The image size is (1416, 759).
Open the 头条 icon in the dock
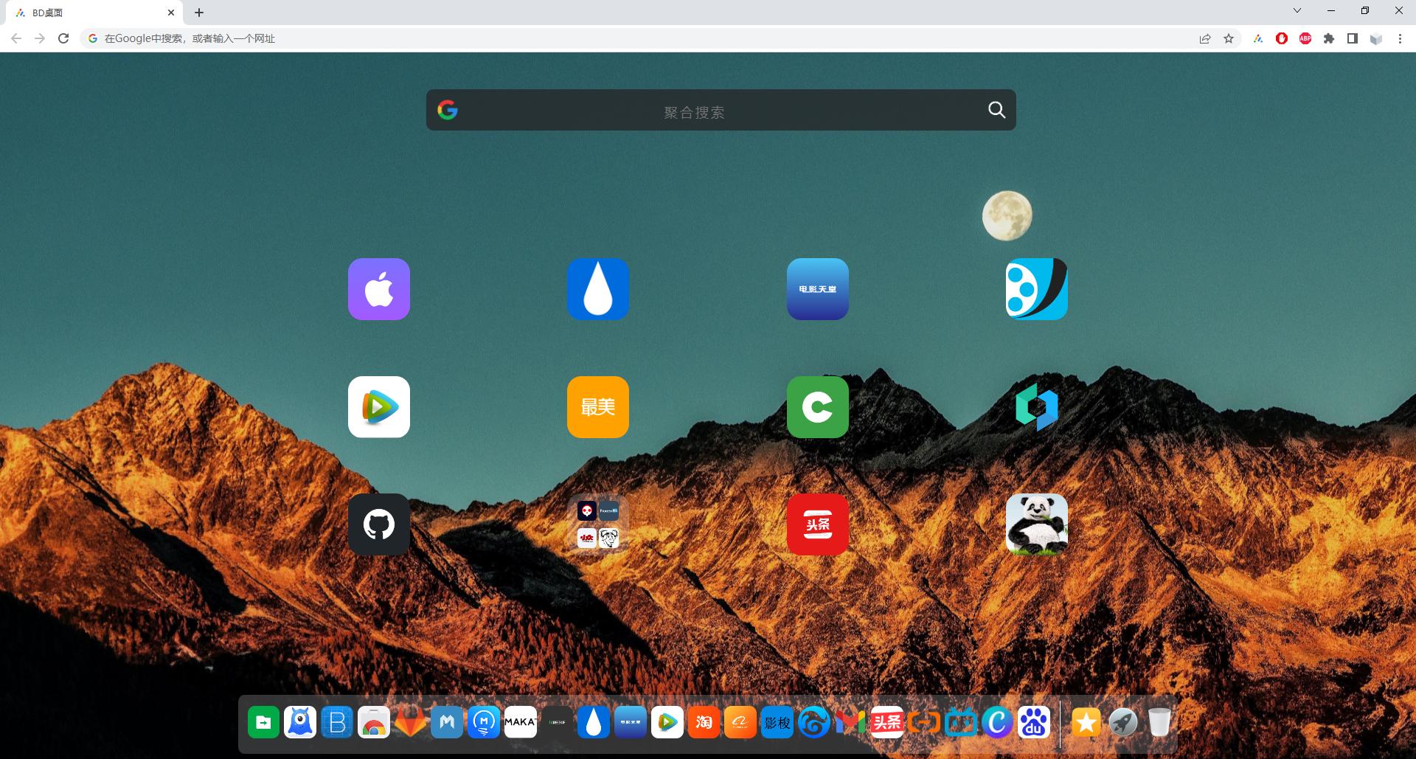(x=887, y=723)
